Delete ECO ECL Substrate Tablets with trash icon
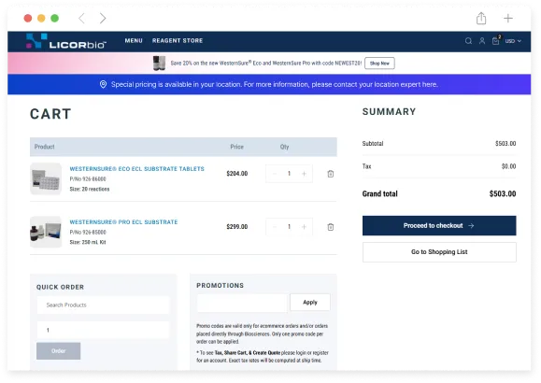 330,174
